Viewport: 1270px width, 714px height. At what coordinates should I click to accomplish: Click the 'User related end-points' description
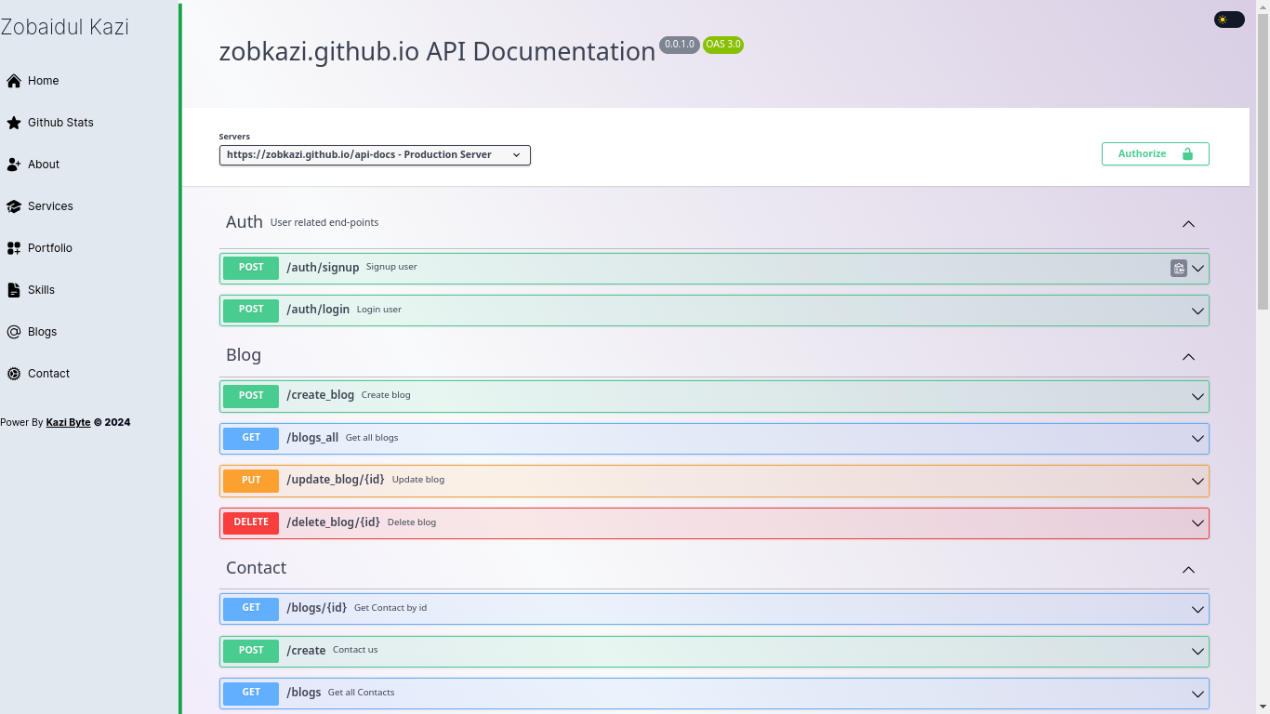click(324, 223)
